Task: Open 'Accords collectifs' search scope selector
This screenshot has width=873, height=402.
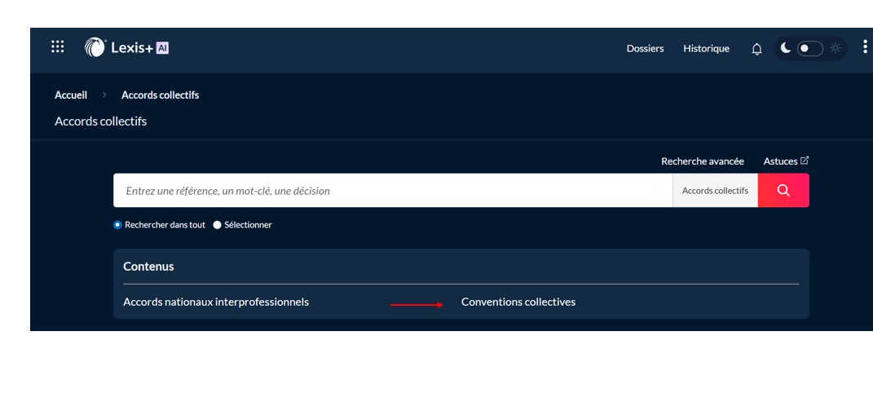Action: click(715, 191)
